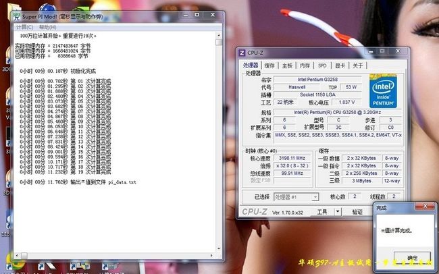Image resolution: width=439 pixels, height=274 pixels.
Task: Switch to the SPD tab in CPU-Z
Action: (322, 65)
